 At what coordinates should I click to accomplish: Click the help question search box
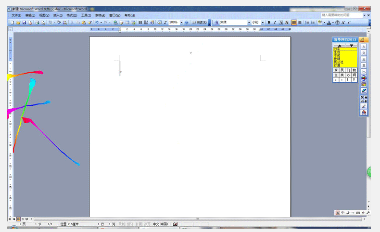[x=342, y=15]
